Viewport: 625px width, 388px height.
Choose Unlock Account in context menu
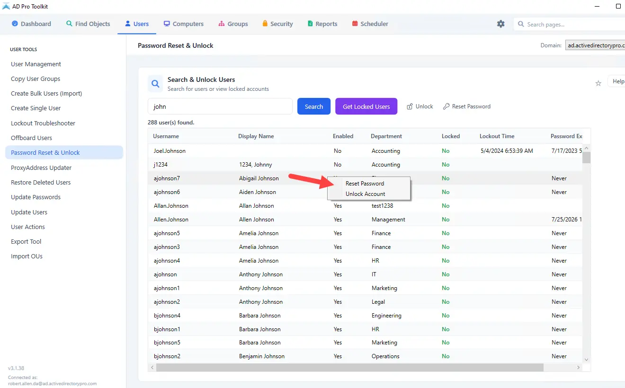369,194
